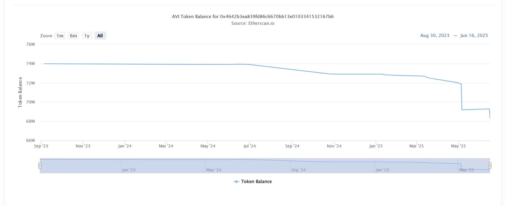This screenshot has height=206, width=507.
Task: Click the Mar '25 x-axis label
Action: pyautogui.click(x=416, y=146)
